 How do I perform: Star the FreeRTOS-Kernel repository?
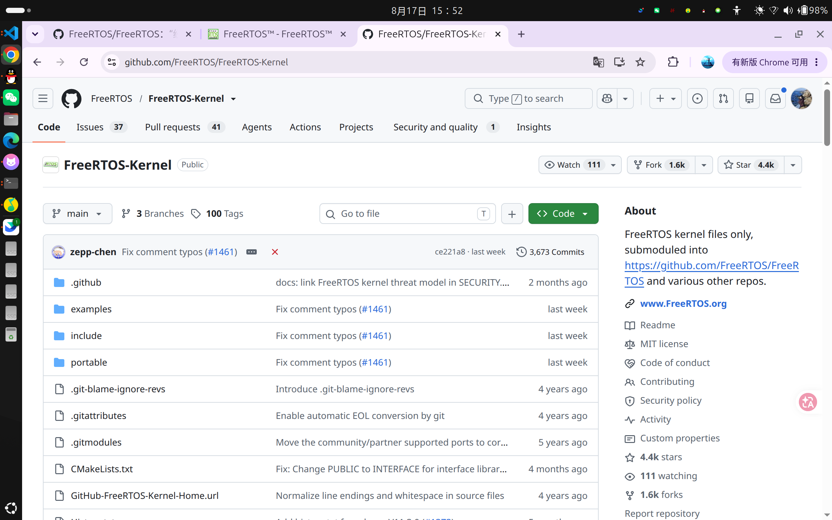(751, 165)
